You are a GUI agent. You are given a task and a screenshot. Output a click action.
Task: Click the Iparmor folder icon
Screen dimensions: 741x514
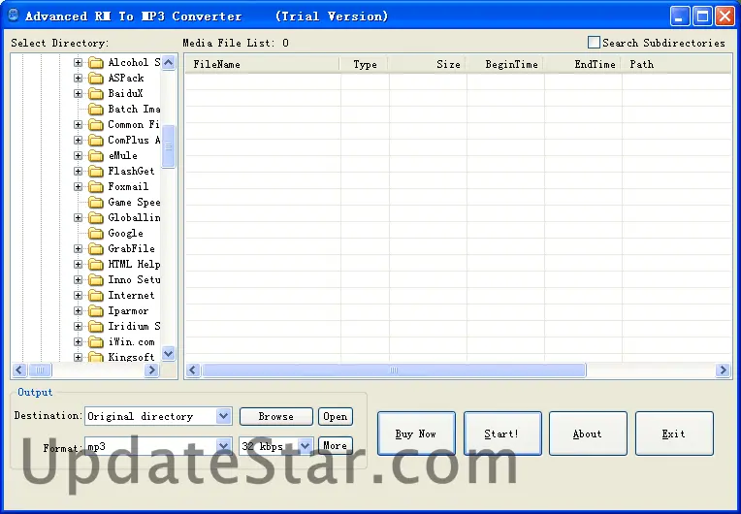96,311
